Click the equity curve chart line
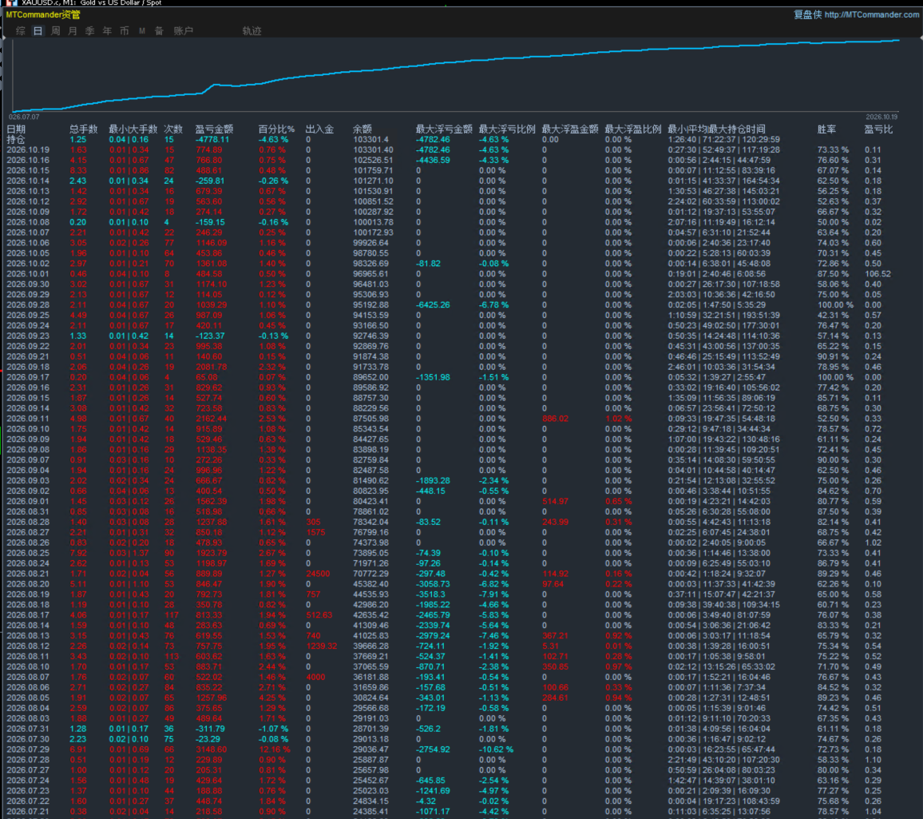 [x=456, y=64]
